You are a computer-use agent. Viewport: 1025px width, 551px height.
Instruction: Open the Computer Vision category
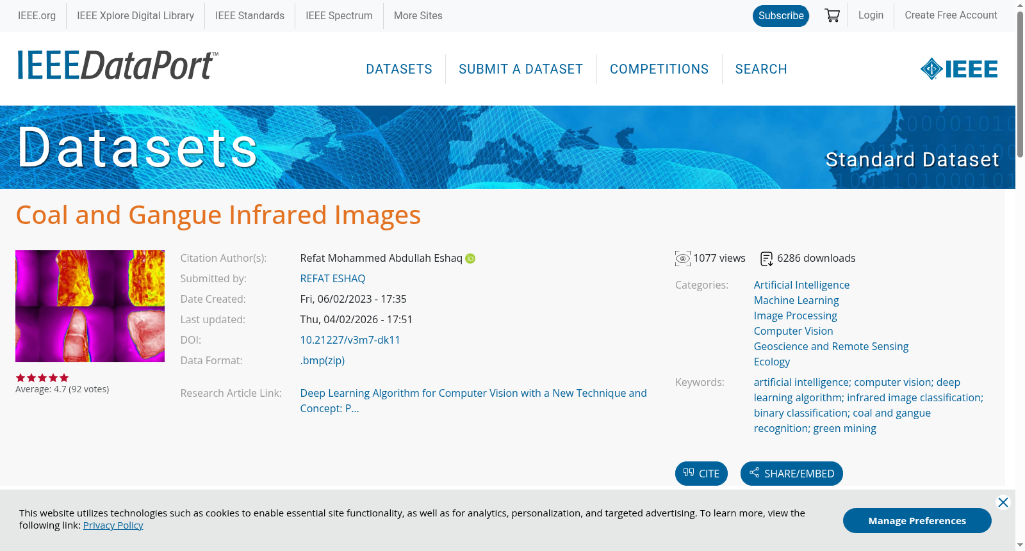(793, 331)
